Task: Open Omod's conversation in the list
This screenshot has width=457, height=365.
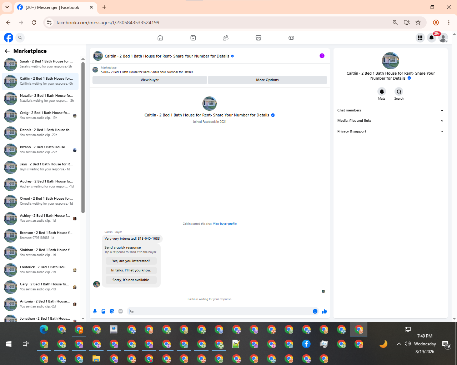Action: (40, 201)
